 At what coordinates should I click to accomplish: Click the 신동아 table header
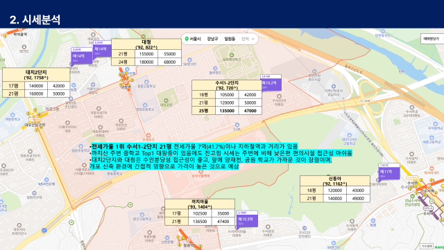click(x=335, y=181)
